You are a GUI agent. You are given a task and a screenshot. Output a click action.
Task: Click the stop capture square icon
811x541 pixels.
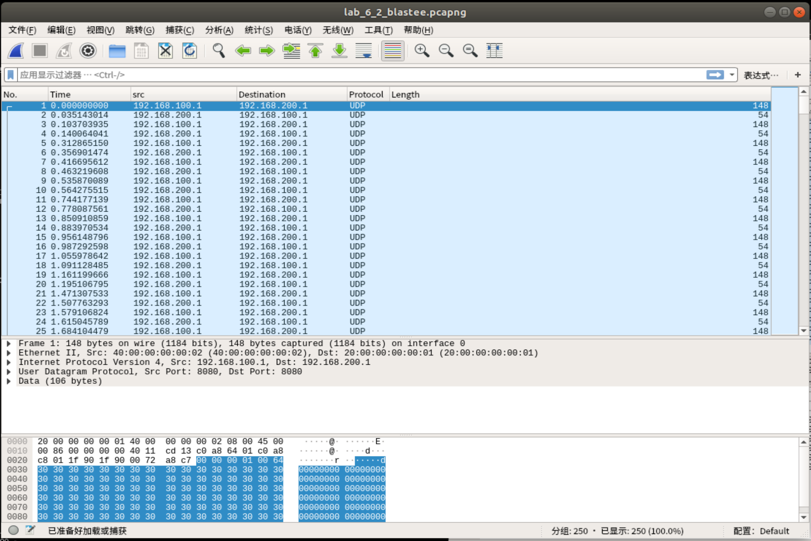(40, 51)
